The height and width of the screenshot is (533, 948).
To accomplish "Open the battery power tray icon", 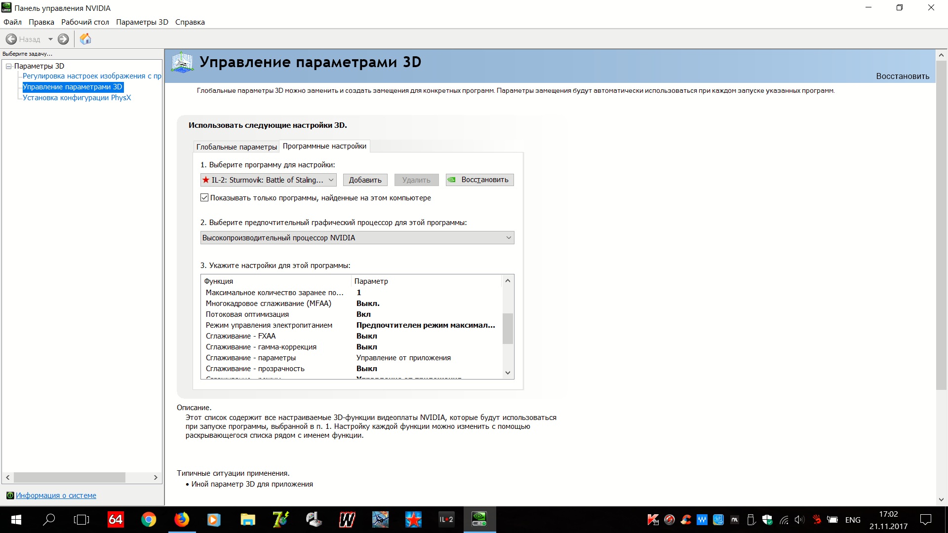I will [832, 520].
